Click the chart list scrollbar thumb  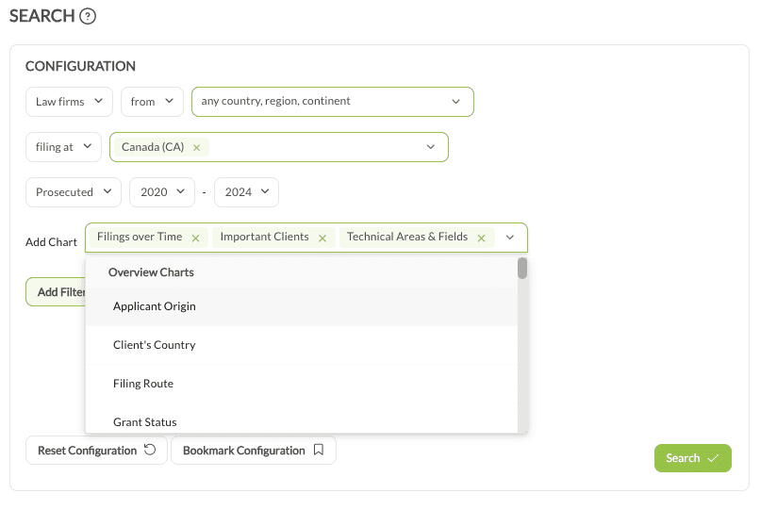tap(522, 268)
